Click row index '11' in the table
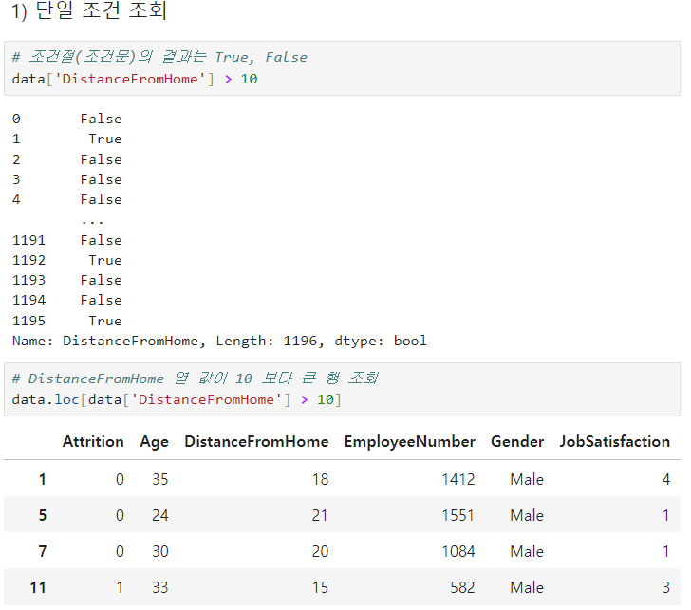 [38, 587]
